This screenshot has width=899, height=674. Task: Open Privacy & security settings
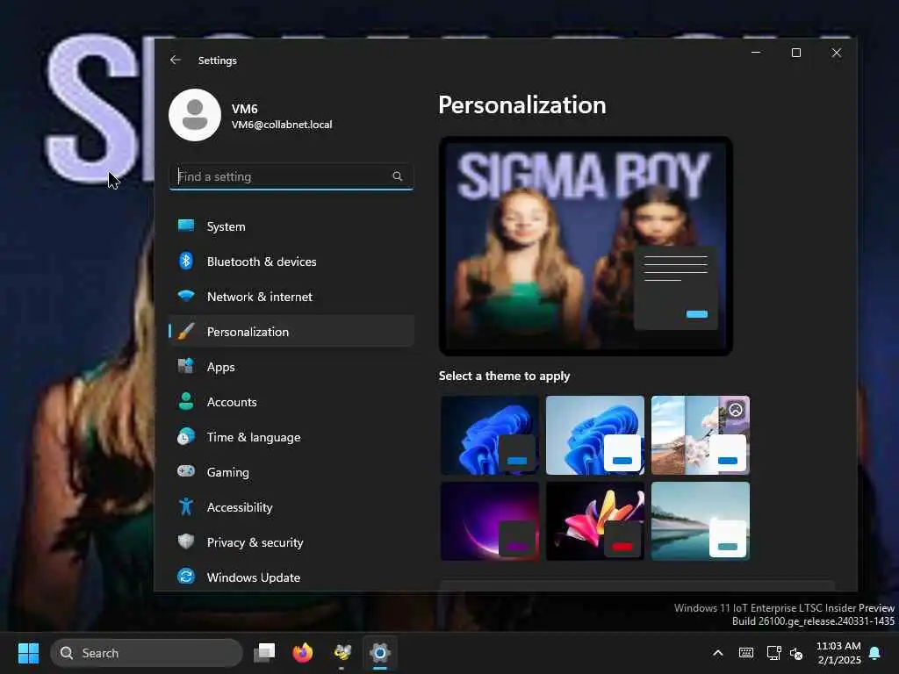click(x=291, y=542)
